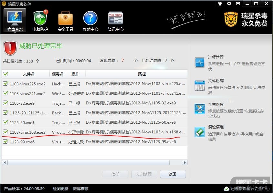This screenshot has width=273, height=193.
Task: Uncheck 1103-virus168.exe2 row checkbox
Action: click(5, 132)
